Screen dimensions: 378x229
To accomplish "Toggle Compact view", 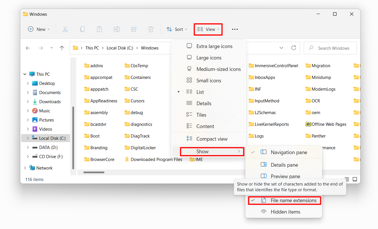I will (209, 139).
